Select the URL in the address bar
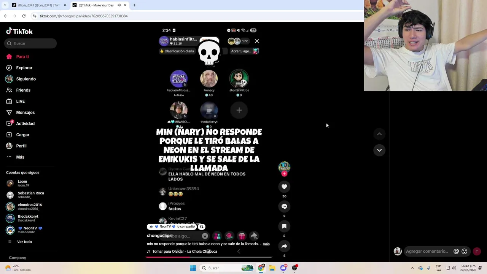The image size is (487, 274). tap(84, 16)
